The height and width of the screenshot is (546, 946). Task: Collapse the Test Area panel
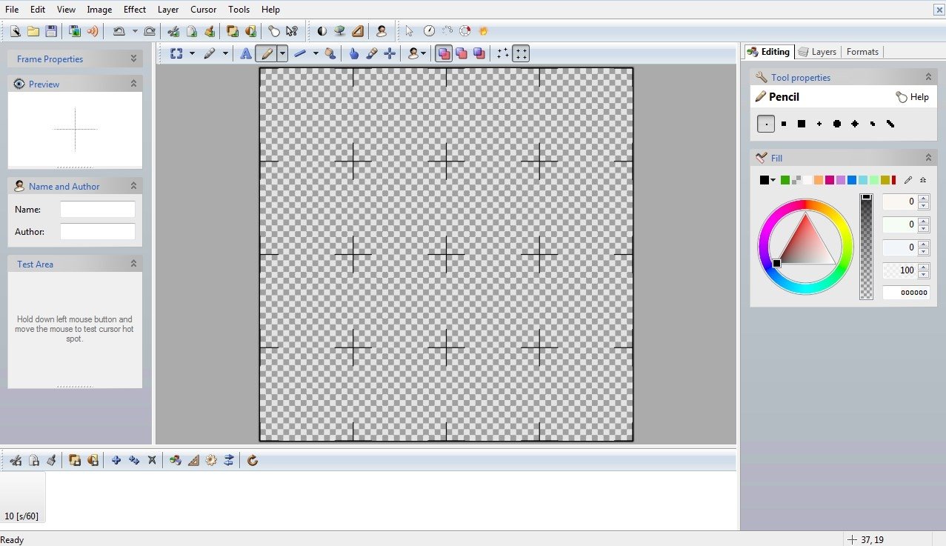pos(133,264)
